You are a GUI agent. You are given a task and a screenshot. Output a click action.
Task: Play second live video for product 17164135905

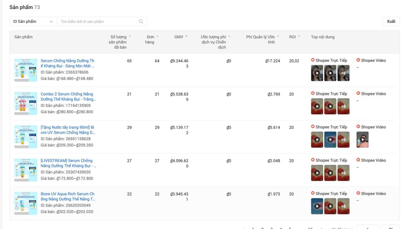click(330, 106)
